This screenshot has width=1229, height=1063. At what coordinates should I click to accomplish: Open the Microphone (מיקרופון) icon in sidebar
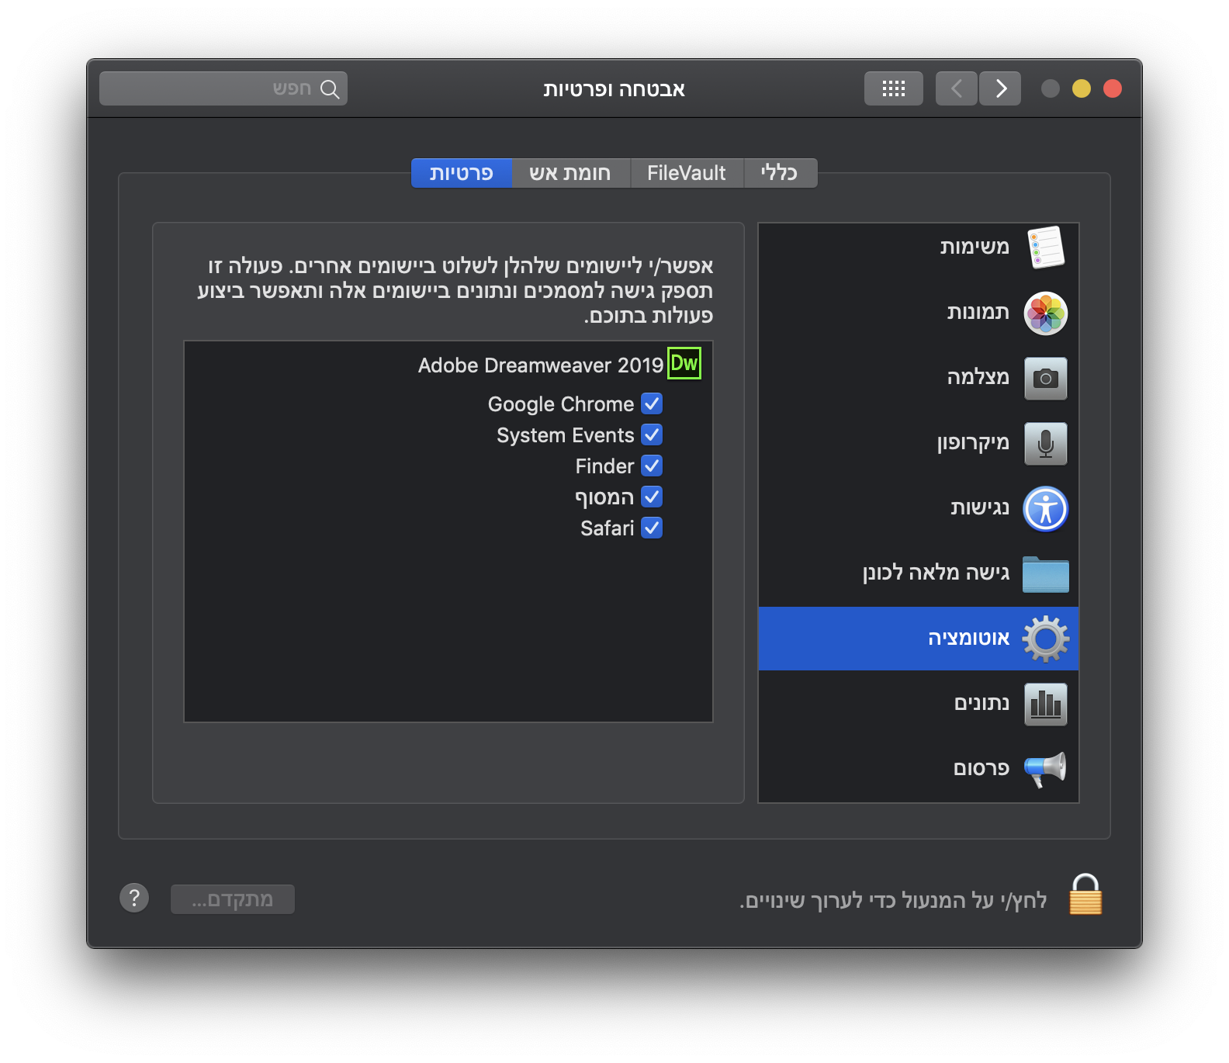[x=1045, y=444]
